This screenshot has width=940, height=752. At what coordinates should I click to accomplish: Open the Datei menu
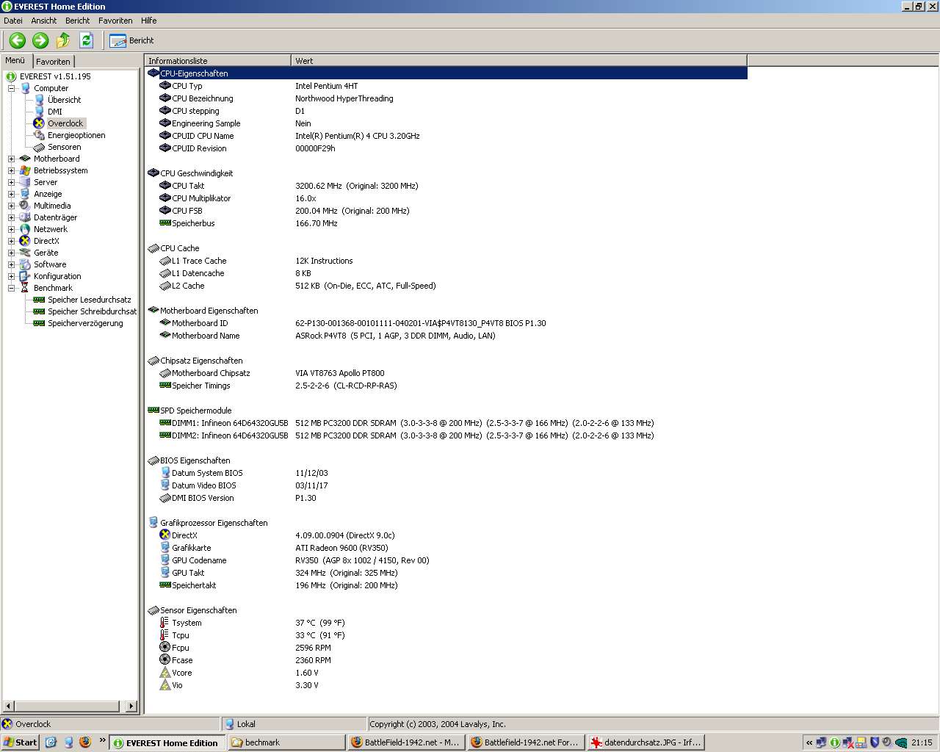(13, 21)
